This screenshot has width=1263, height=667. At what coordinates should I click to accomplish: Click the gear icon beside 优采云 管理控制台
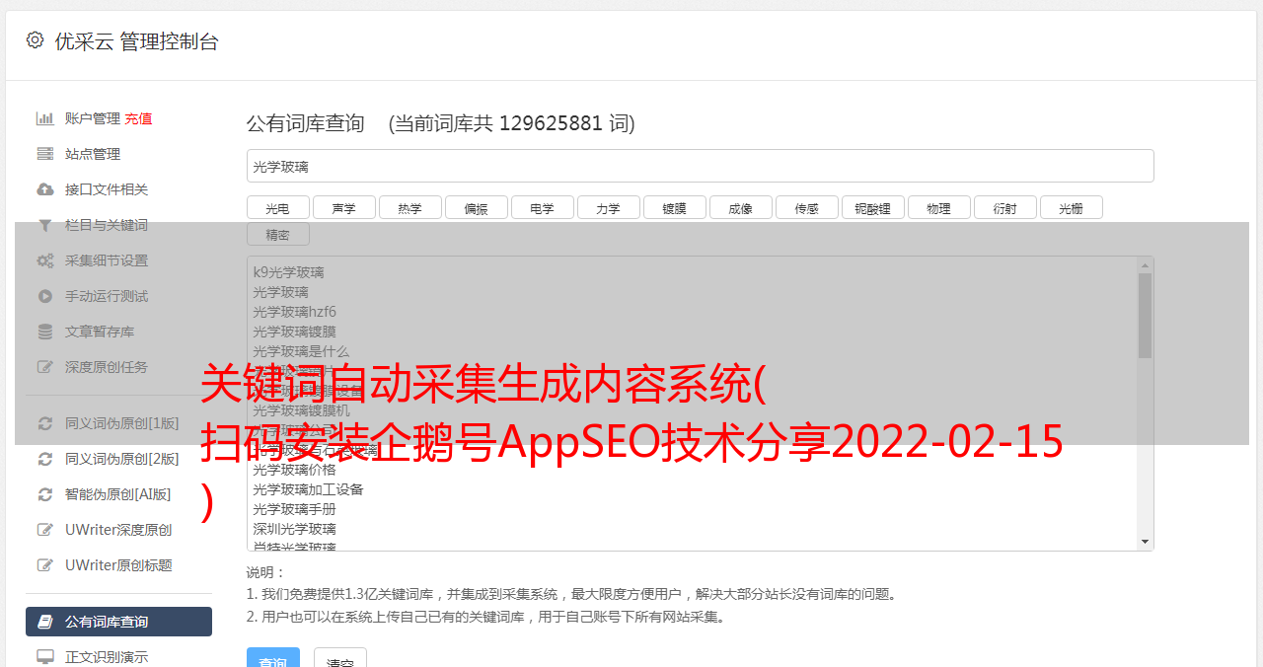(36, 40)
